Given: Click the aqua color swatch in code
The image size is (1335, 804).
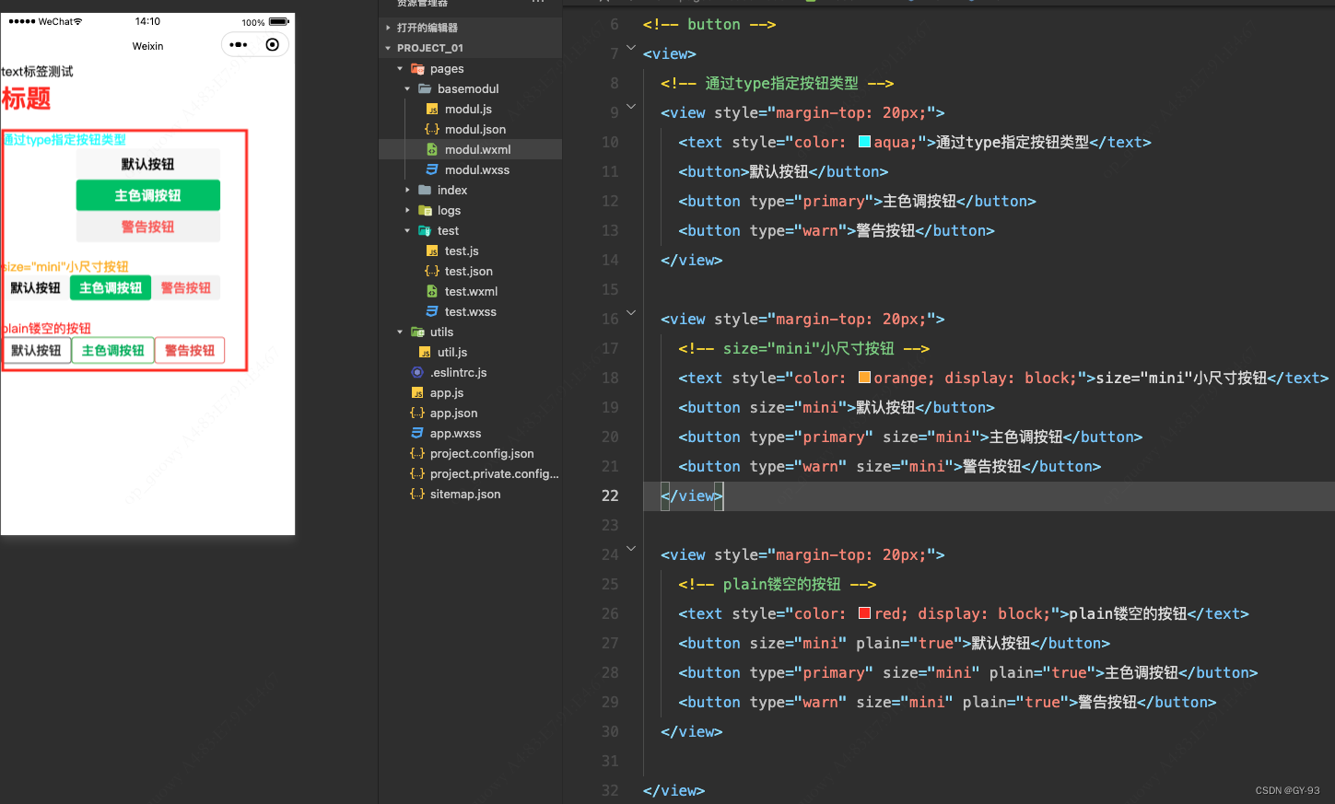Looking at the screenshot, I should 864,142.
